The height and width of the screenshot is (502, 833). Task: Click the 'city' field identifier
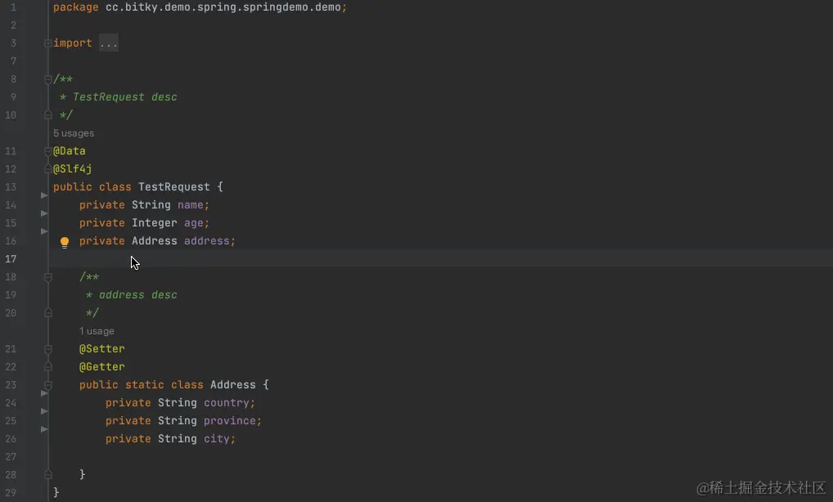(x=217, y=439)
